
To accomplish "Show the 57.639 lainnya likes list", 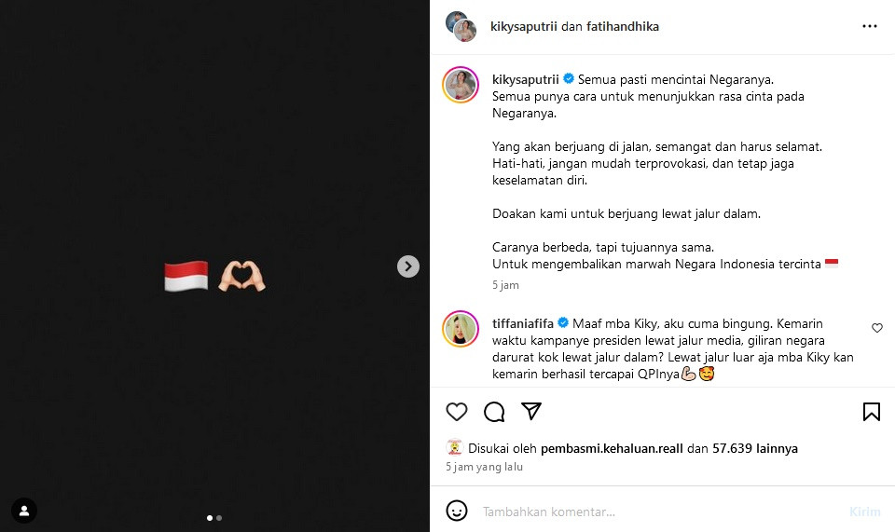I will coord(754,448).
